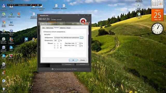Adjust the opacity spinner arrows
166x93 pixels.
tap(59, 41)
